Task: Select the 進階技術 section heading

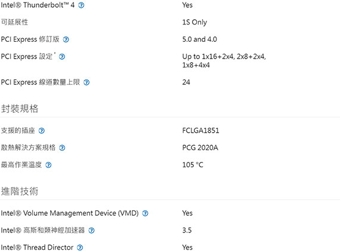Action: tap(20, 191)
